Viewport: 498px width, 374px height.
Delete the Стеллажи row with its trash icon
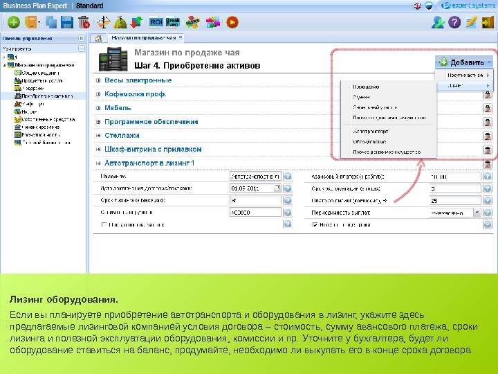point(487,136)
